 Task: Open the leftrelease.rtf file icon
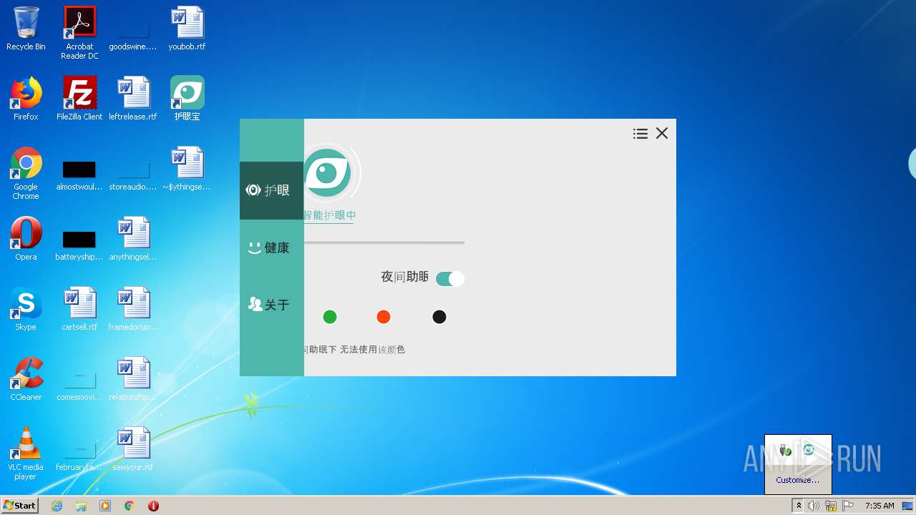133,99
